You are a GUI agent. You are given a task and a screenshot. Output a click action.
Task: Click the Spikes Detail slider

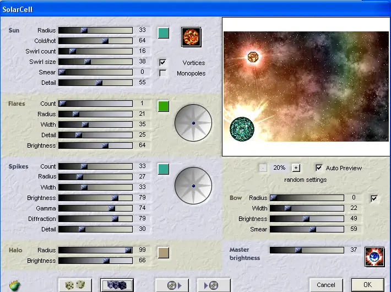[95, 229]
